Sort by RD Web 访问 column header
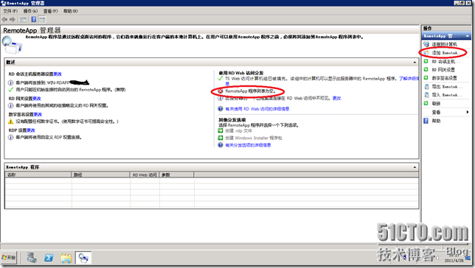Image resolution: width=475 pixels, height=268 pixels. pos(145,174)
